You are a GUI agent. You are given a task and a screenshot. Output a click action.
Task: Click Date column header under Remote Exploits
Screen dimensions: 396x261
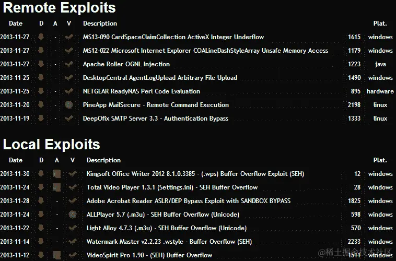point(16,23)
